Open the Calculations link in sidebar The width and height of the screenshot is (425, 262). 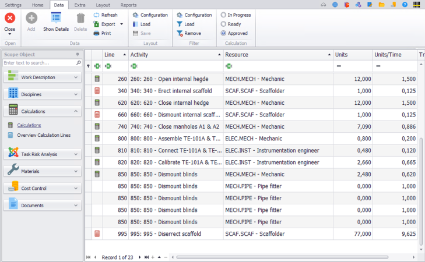[29, 125]
